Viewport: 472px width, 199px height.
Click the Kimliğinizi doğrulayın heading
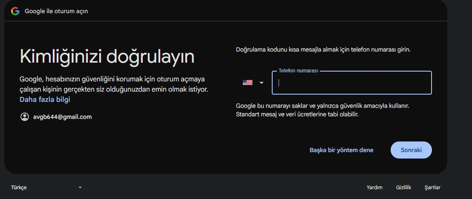[x=107, y=57]
